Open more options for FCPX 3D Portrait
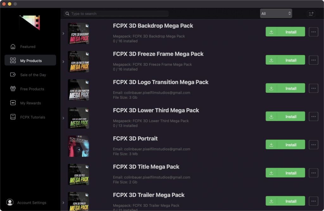Image resolution: width=324 pixels, height=211 pixels. [x=314, y=144]
